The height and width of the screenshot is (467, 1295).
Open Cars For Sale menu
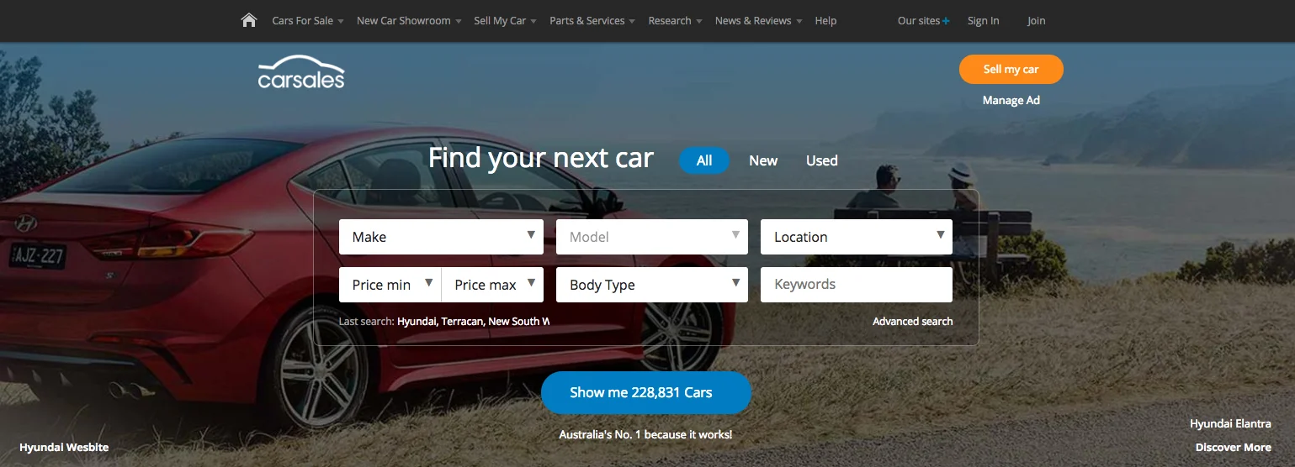308,21
